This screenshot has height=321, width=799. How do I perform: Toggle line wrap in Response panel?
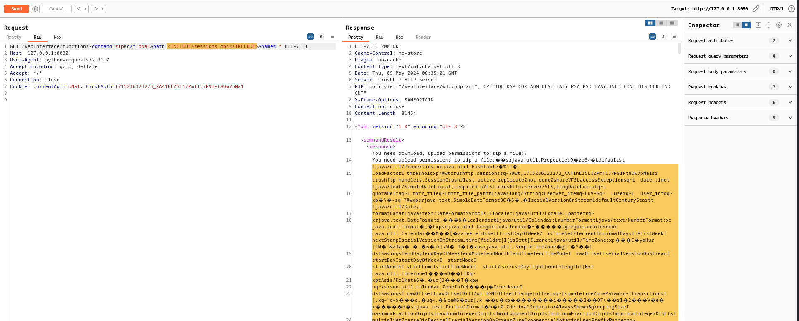coord(652,36)
